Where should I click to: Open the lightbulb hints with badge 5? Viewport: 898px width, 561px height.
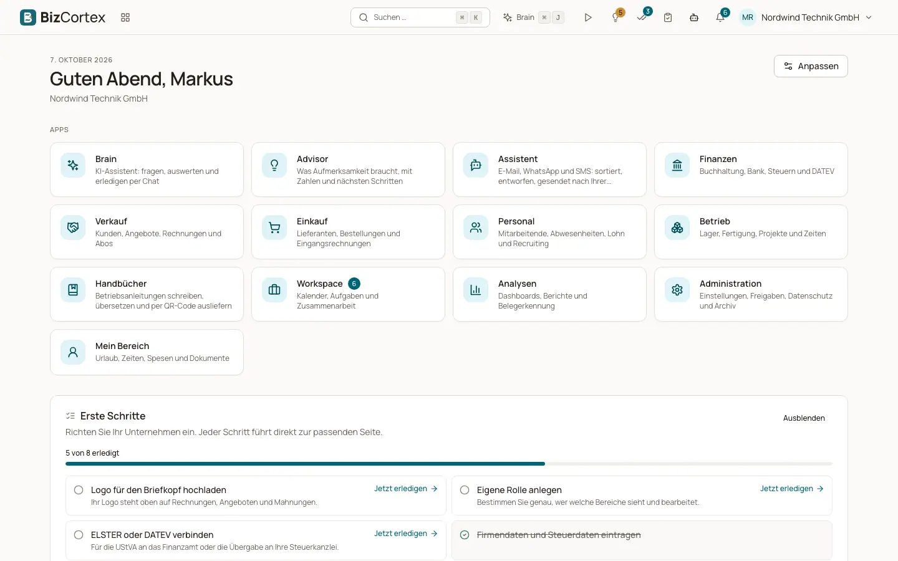(x=616, y=17)
